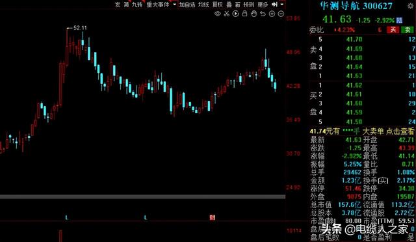Viewport: 416px width, 242px height.
Task: Click the stock name 华测导航 300627
Action: (356, 6)
